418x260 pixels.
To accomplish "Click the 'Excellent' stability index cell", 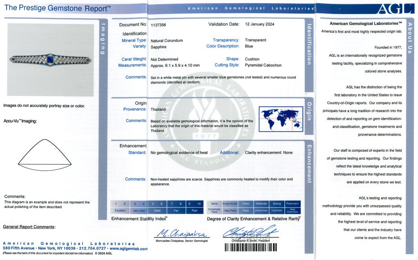I will click(x=120, y=211).
